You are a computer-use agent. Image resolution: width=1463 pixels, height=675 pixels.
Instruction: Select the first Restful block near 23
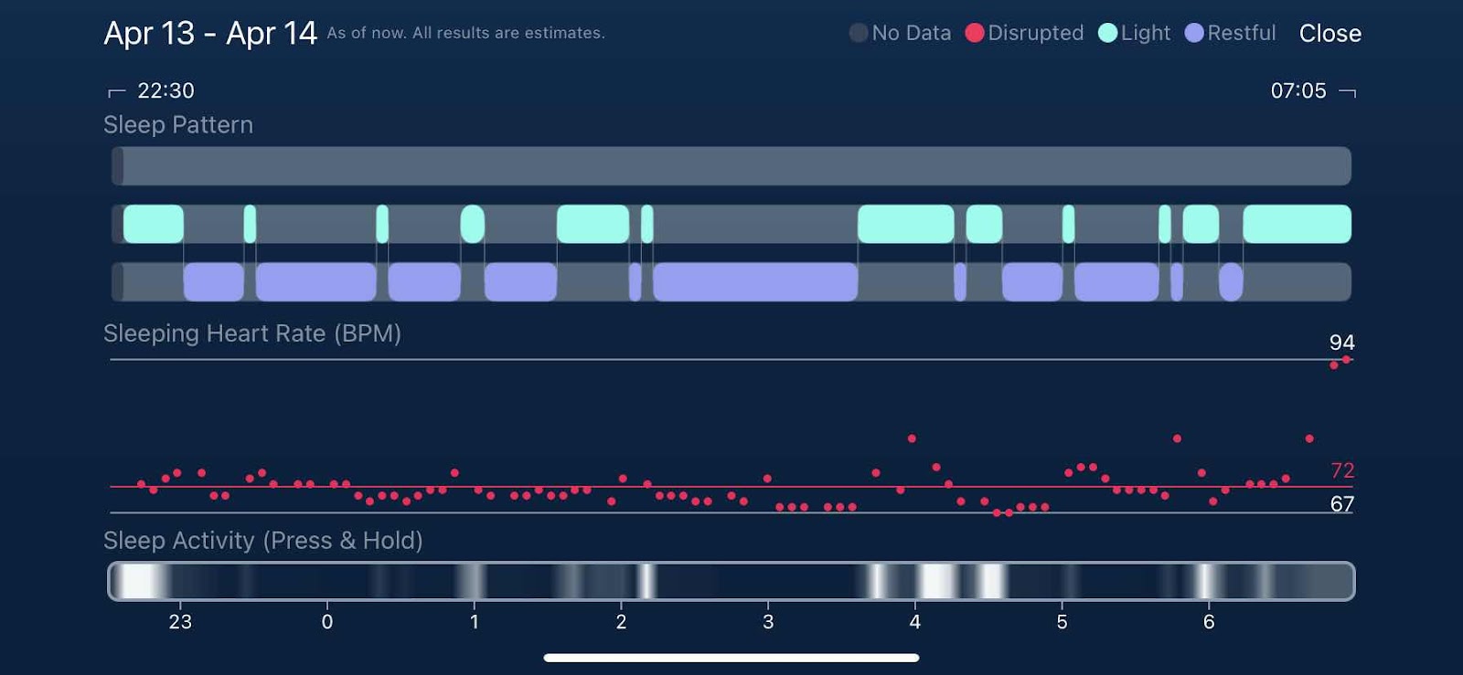coord(214,282)
